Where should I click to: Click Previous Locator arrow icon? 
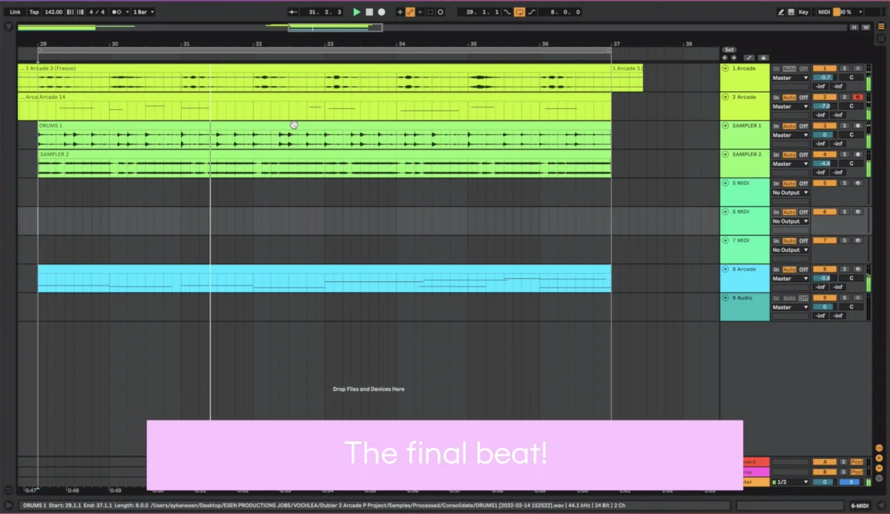[725, 57]
